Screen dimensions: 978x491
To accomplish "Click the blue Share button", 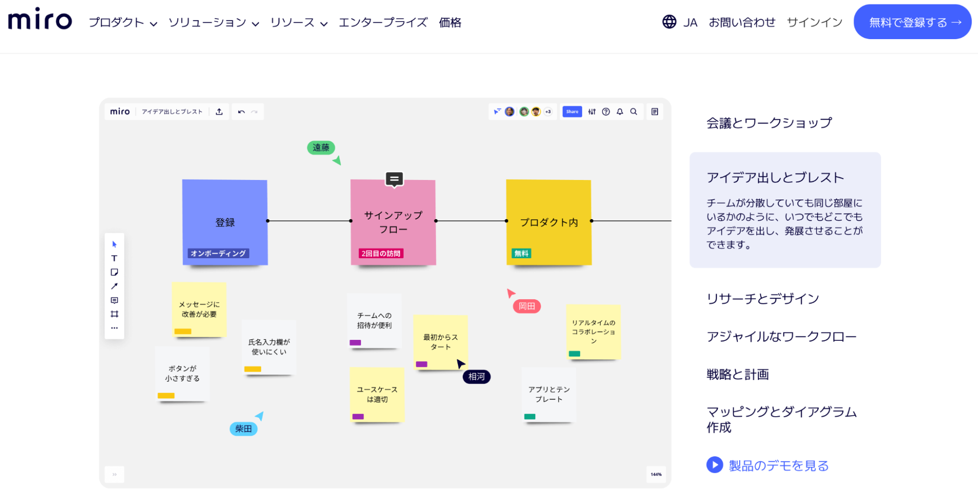I will click(x=572, y=112).
